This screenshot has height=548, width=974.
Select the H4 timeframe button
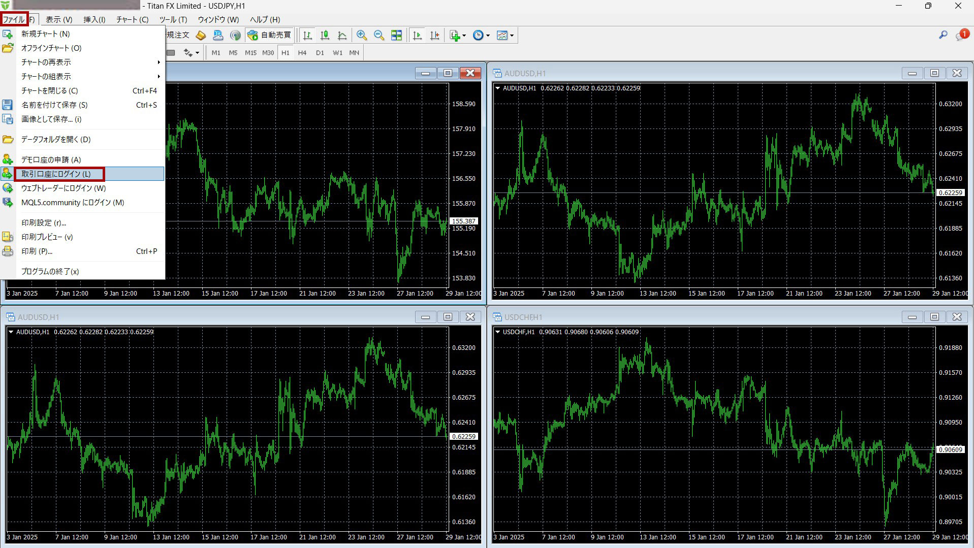(302, 52)
